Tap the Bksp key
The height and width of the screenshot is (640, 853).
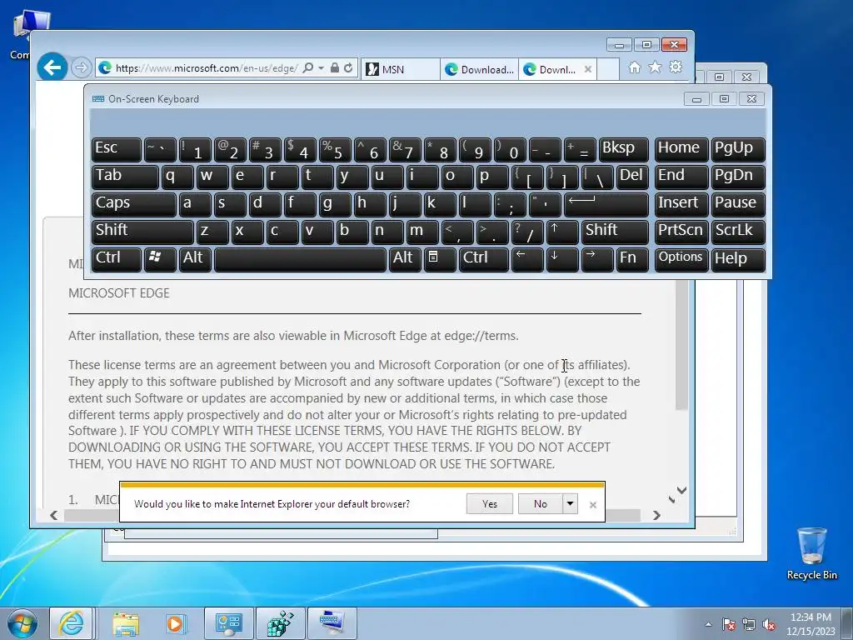pyautogui.click(x=623, y=149)
